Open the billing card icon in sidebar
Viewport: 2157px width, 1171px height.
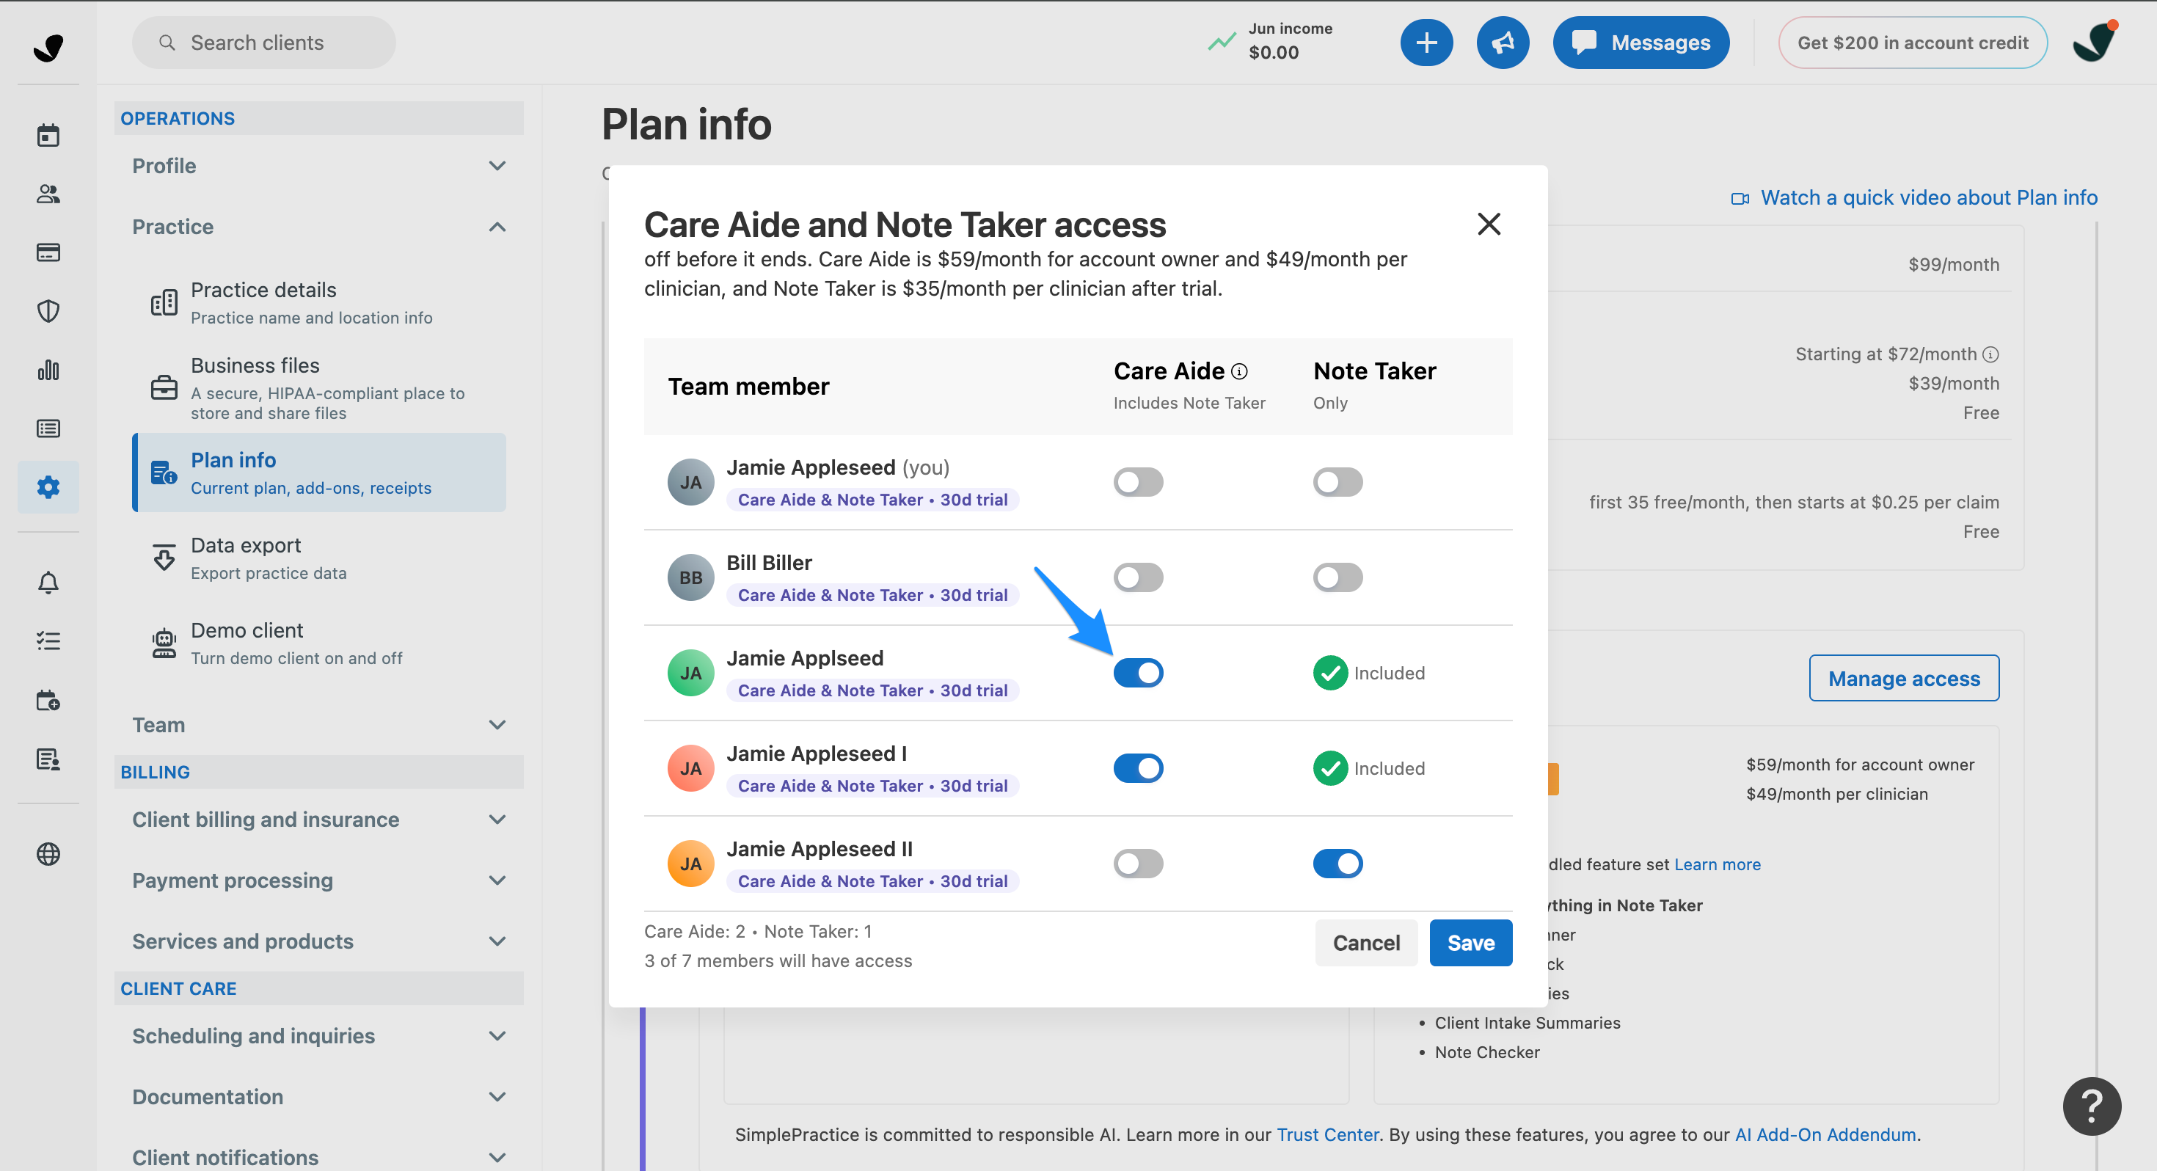pos(48,252)
